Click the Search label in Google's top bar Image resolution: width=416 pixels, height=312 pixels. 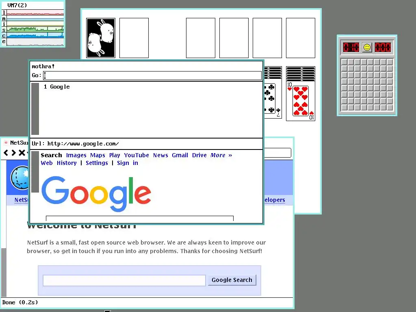click(x=51, y=155)
